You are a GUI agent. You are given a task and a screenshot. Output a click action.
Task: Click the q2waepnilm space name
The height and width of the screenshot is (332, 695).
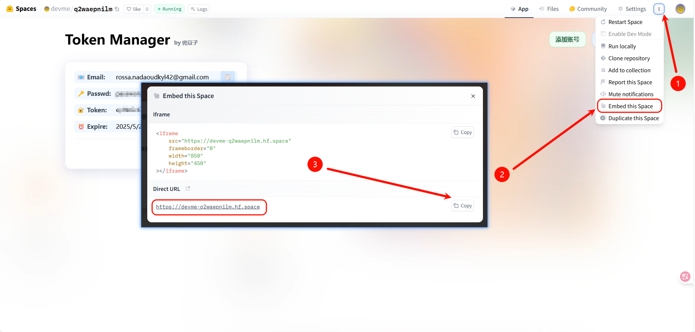click(93, 9)
